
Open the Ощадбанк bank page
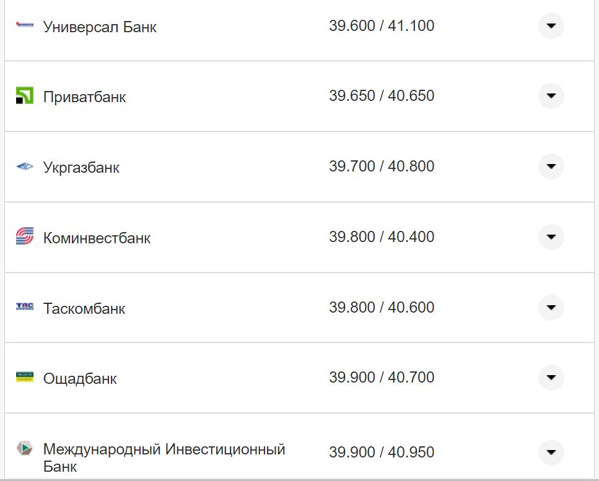tap(79, 378)
